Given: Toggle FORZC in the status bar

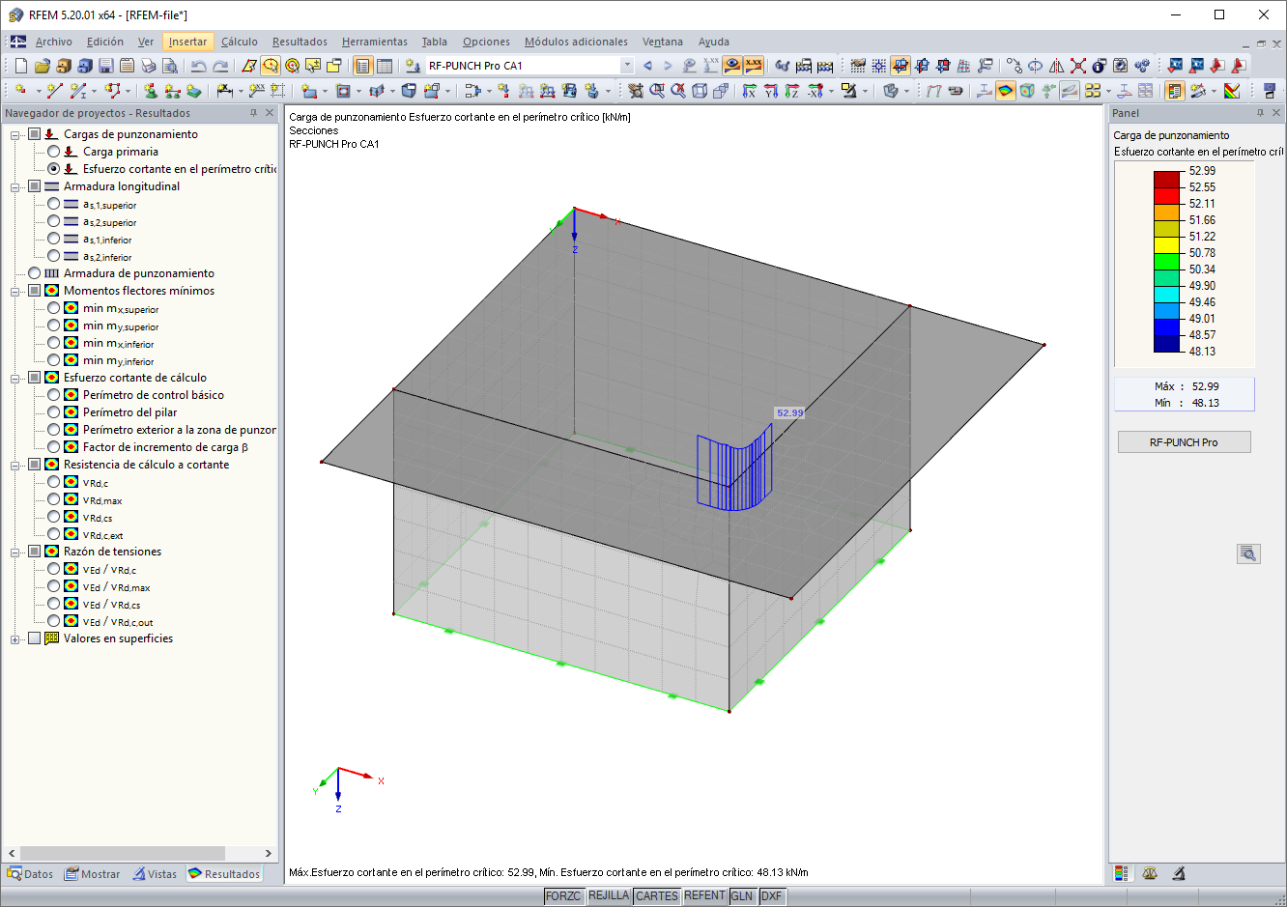Looking at the screenshot, I should click(x=563, y=896).
